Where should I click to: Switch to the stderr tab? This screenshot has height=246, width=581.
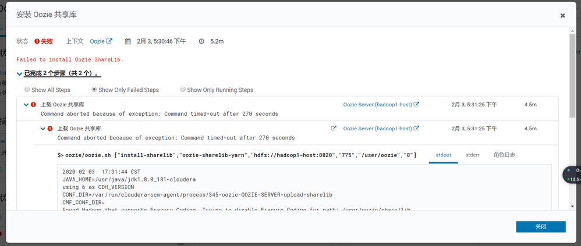click(473, 155)
